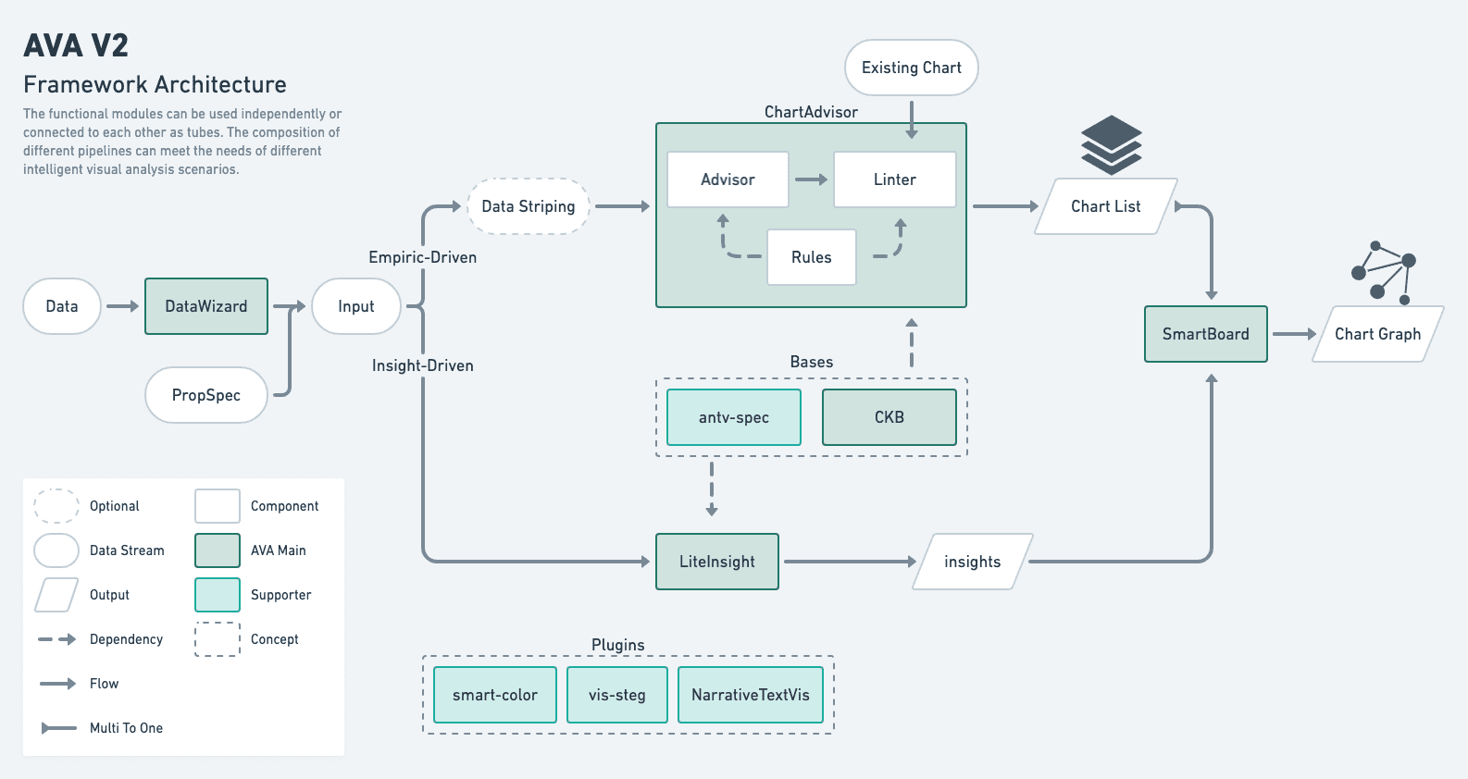Click the Framework Architecture heading
Viewport: 1468px width, 779px height.
coord(155,84)
